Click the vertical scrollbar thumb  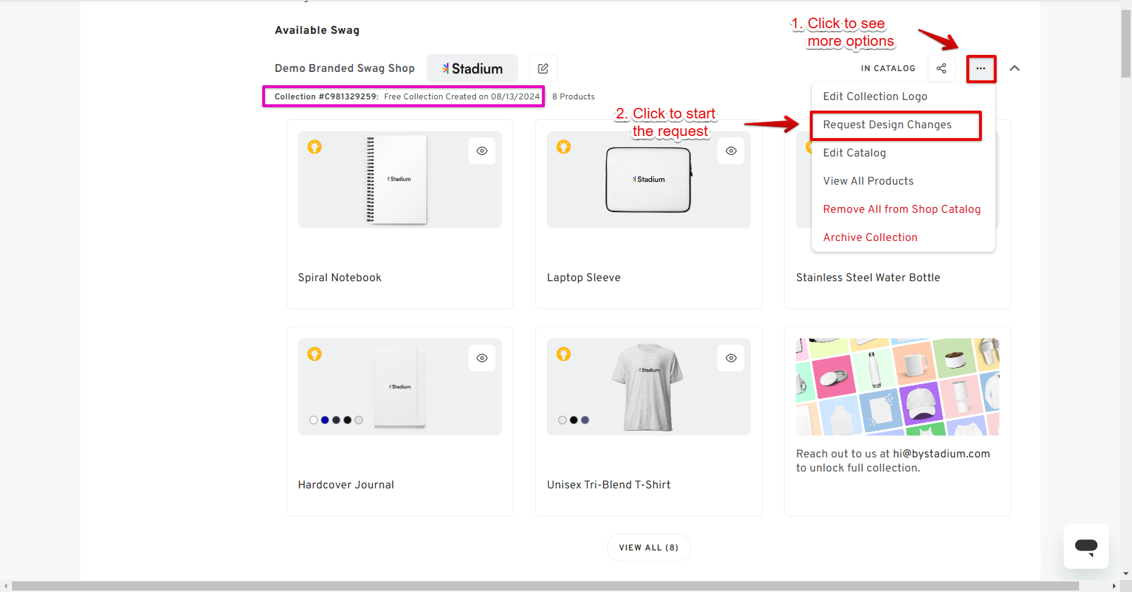[1126, 44]
